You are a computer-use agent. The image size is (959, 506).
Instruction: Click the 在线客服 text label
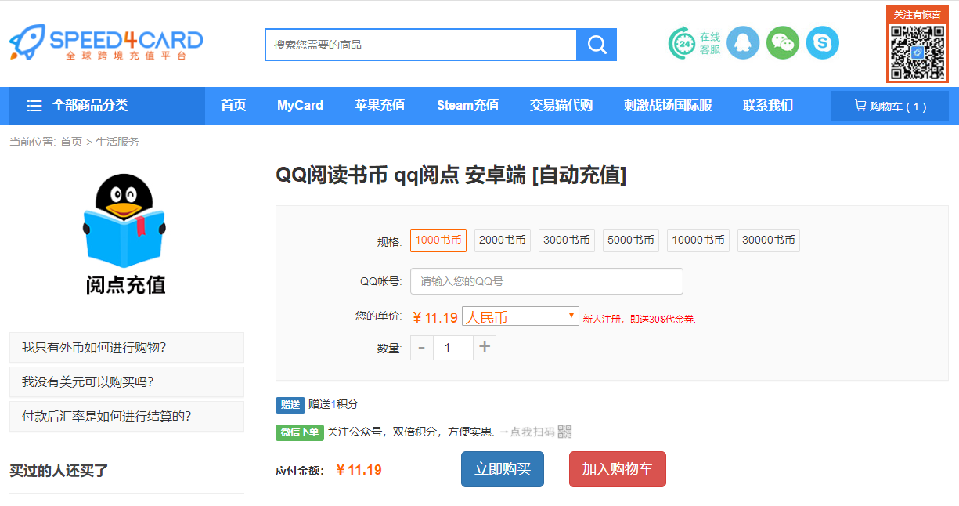click(710, 43)
